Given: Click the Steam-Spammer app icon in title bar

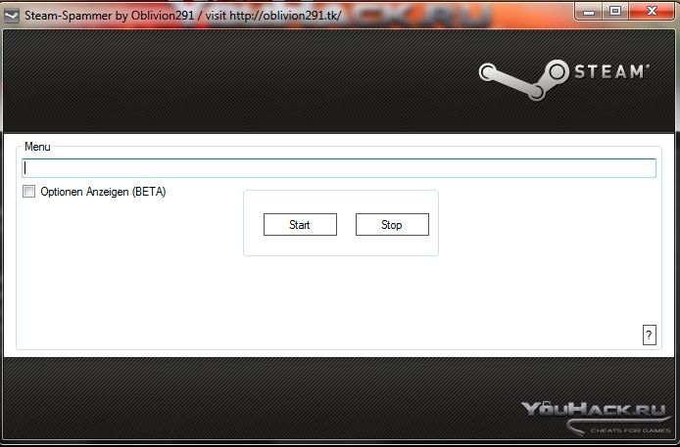Looking at the screenshot, I should point(12,16).
